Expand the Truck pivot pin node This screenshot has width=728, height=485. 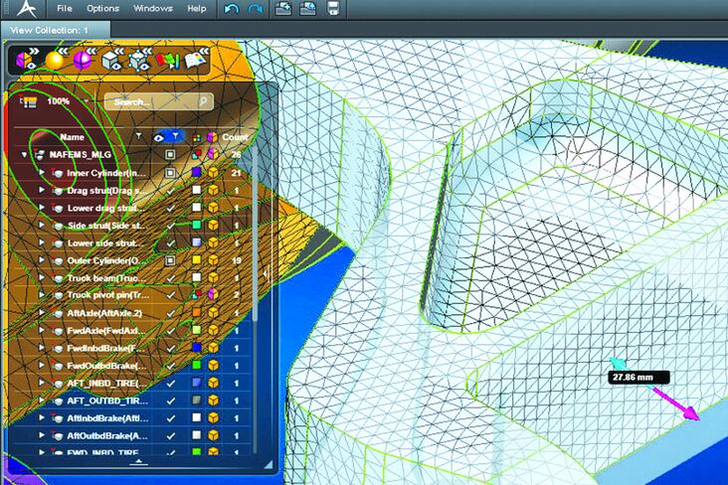[x=42, y=295]
